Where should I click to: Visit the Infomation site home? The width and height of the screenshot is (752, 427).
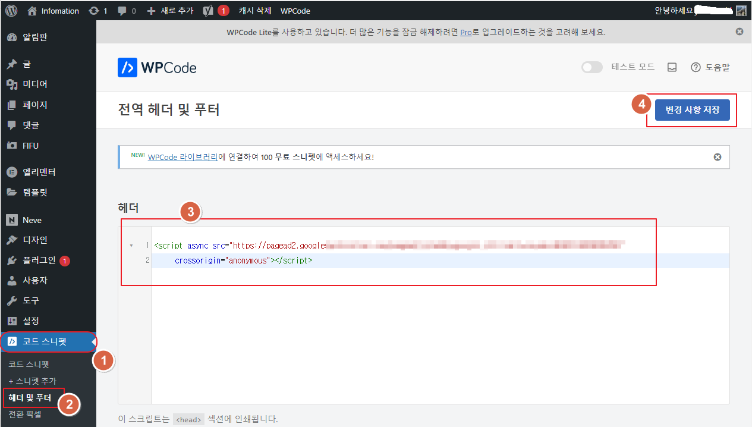pos(53,11)
